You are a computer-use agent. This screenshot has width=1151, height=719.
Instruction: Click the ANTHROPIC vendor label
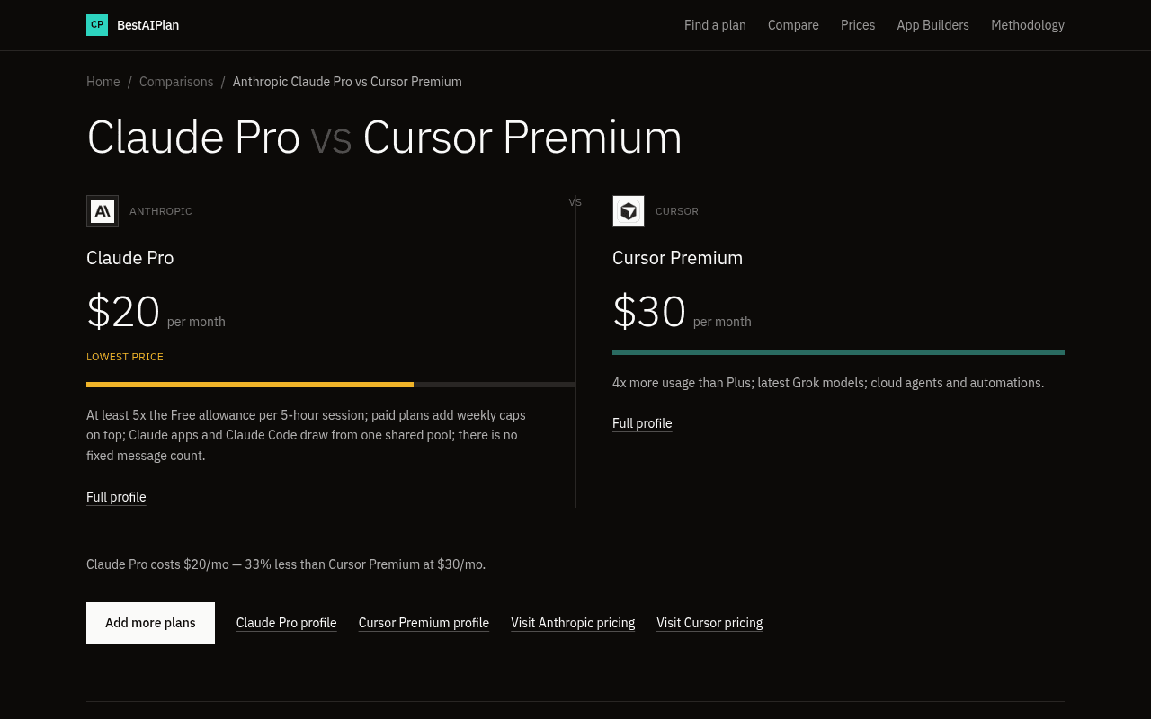161,211
